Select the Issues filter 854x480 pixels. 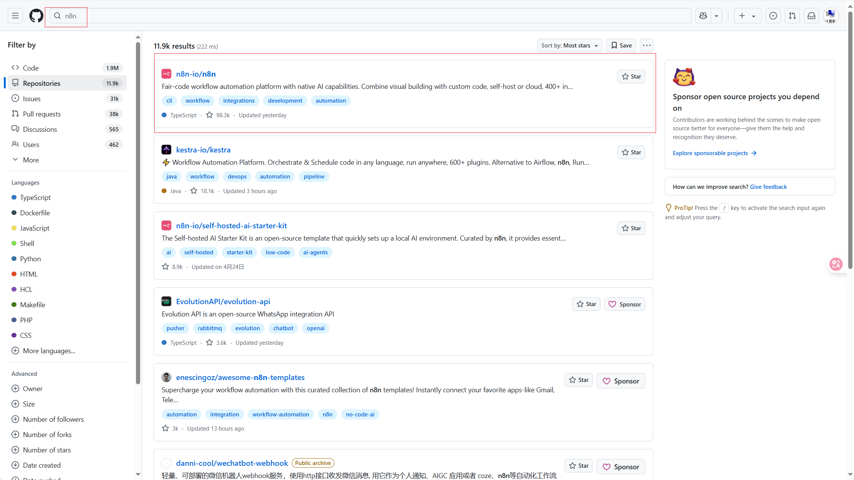[x=31, y=98]
